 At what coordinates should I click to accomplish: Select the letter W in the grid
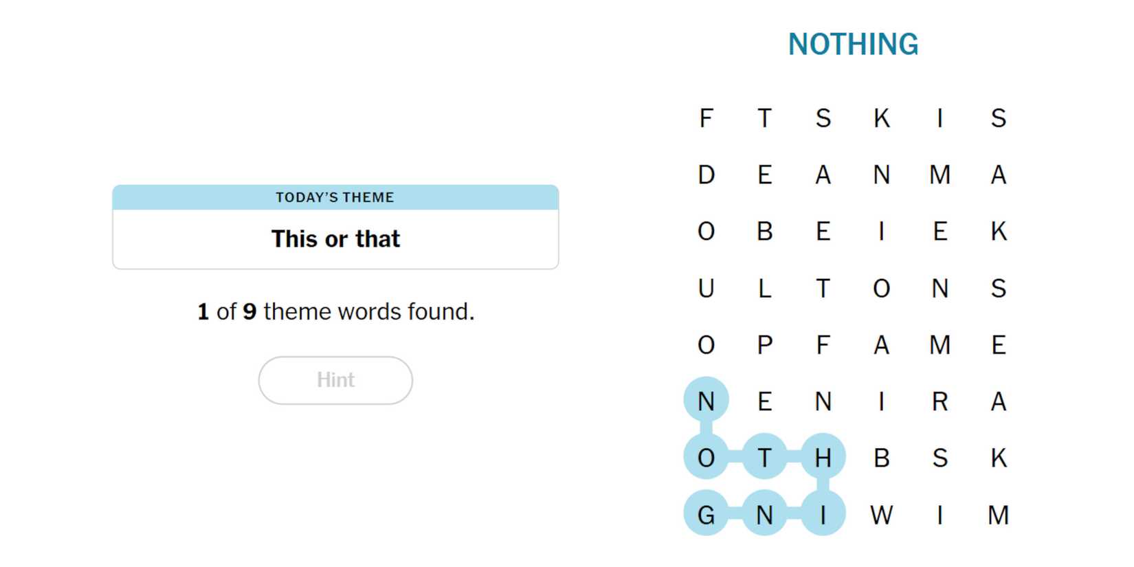[881, 515]
